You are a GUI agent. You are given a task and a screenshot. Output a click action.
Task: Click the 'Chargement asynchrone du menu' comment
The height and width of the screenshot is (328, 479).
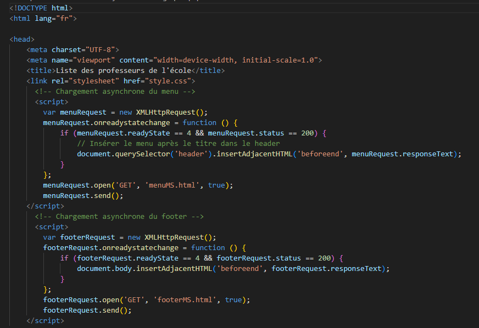(x=115, y=92)
